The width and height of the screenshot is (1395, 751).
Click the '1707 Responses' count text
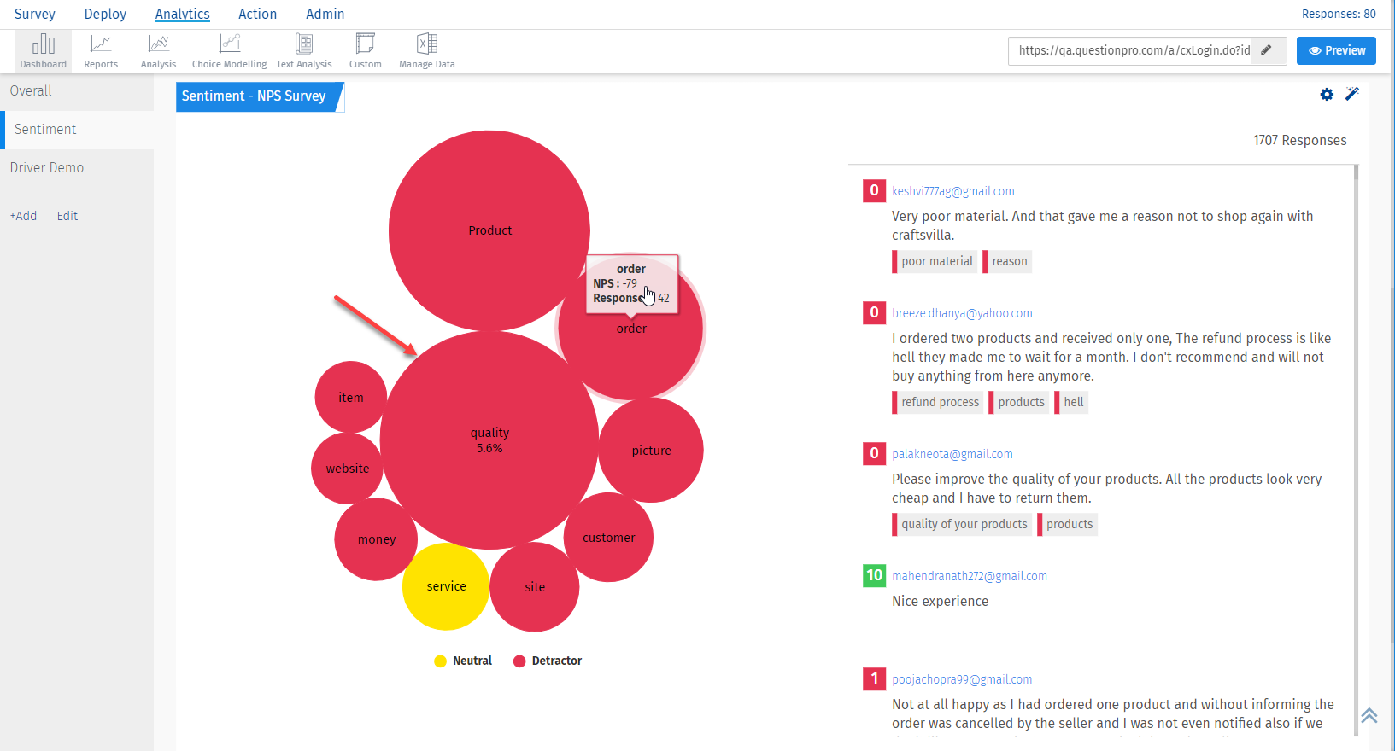(x=1299, y=141)
